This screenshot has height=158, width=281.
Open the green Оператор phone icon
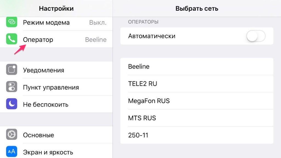click(11, 39)
